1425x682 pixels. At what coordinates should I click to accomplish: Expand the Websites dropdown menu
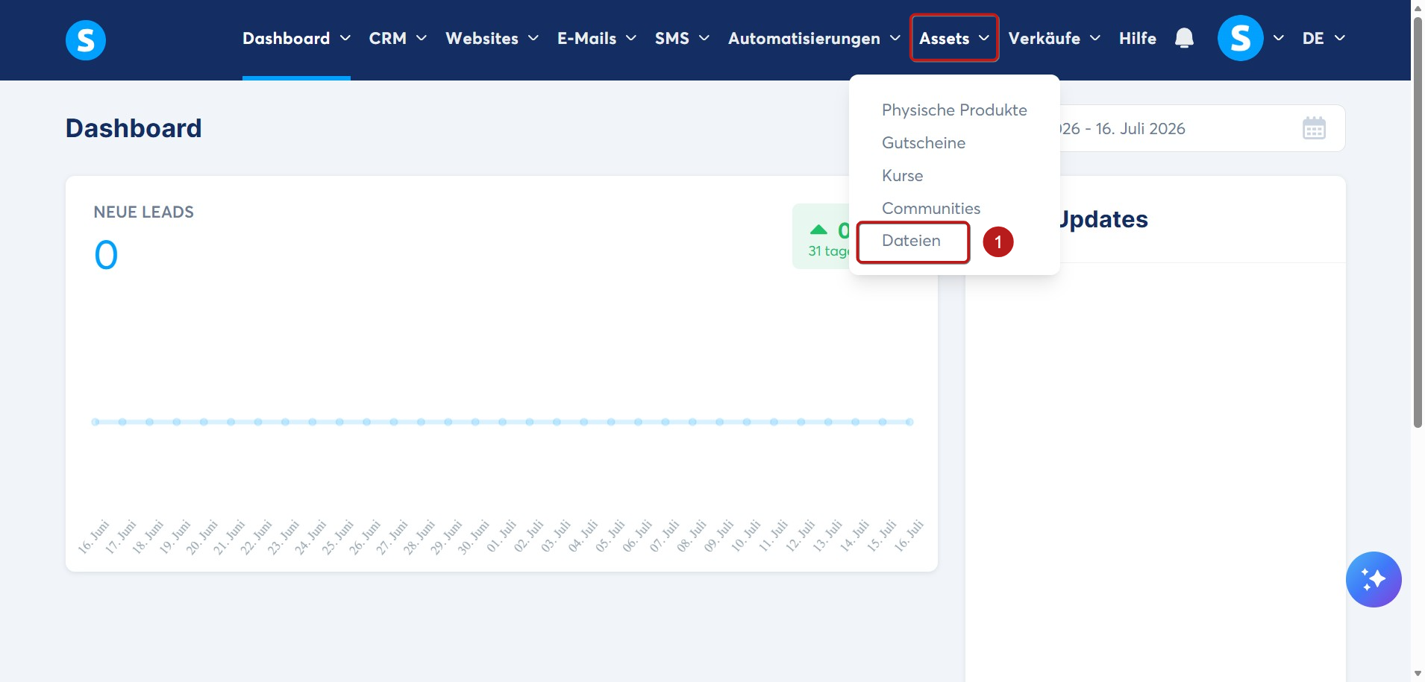point(492,38)
